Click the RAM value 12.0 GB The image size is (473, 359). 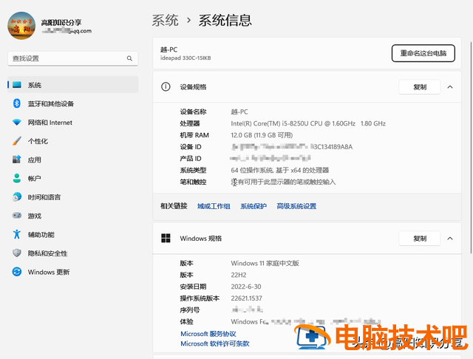click(x=262, y=135)
